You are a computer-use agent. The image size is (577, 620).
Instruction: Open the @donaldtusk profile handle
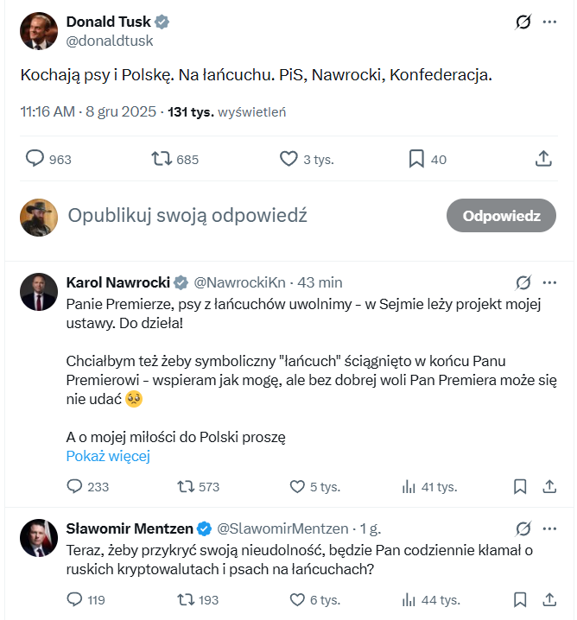pos(110,41)
